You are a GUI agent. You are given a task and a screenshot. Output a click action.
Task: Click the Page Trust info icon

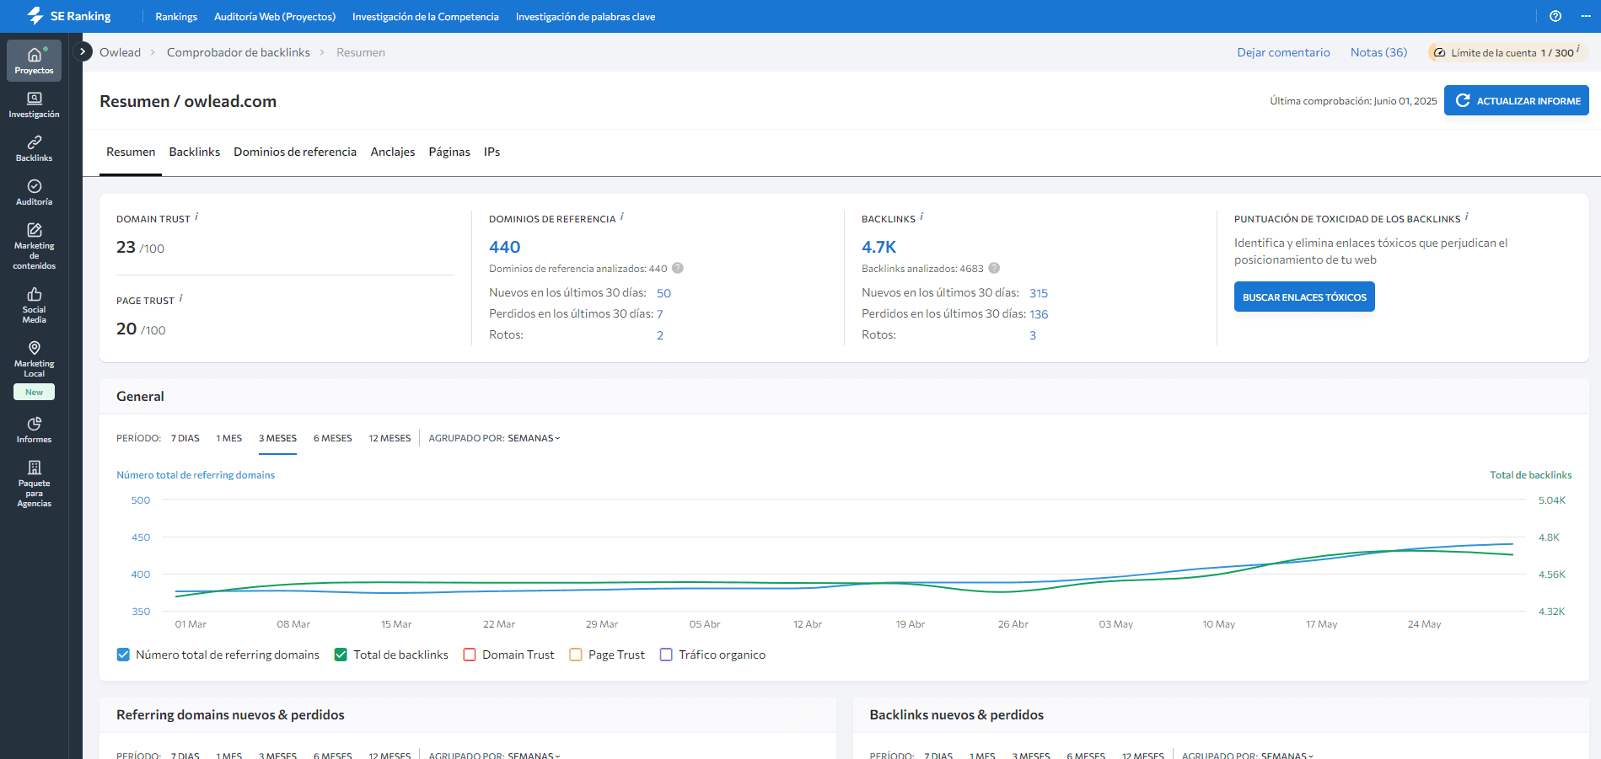pos(181,298)
